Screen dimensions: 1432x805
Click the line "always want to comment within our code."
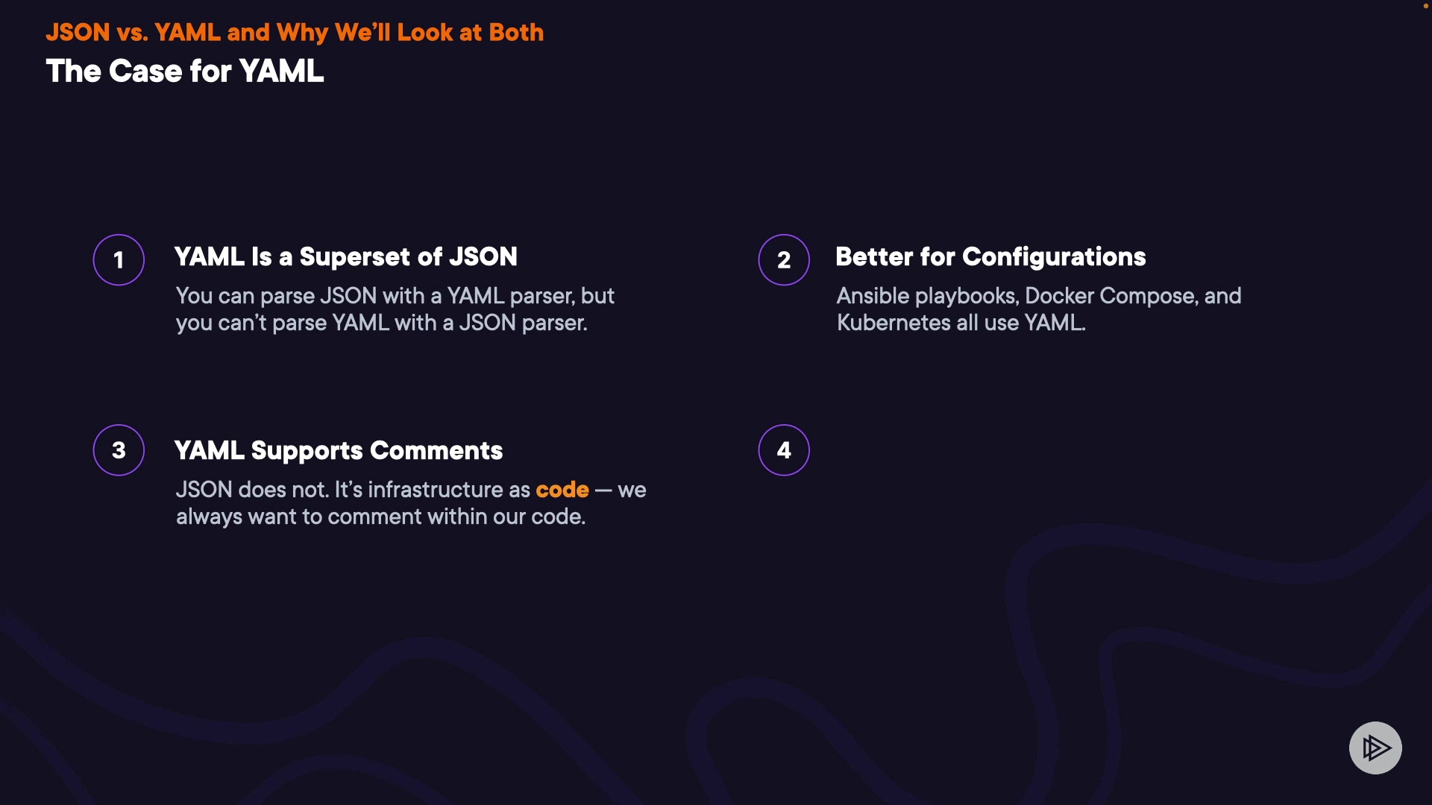pos(380,517)
